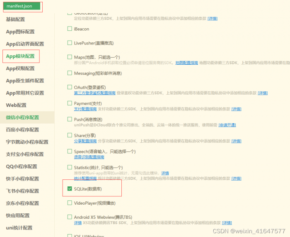290x237 pixels.
Task: Enable Push(消息推送) checkbox
Action: pos(70,119)
